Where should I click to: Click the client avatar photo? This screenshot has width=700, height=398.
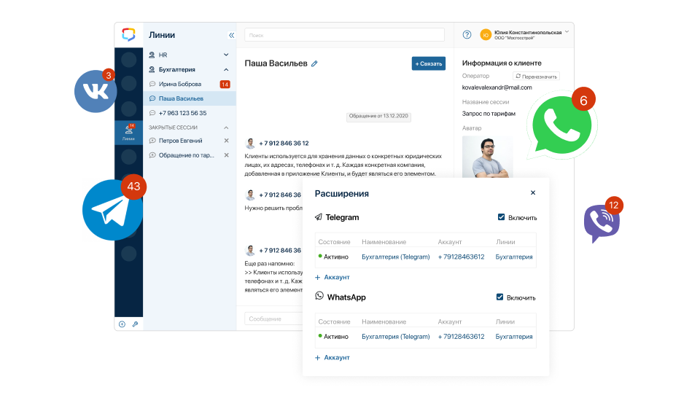488,157
